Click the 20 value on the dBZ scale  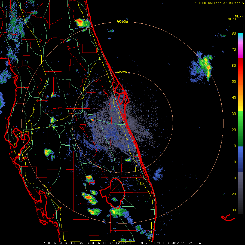coord(234,130)
